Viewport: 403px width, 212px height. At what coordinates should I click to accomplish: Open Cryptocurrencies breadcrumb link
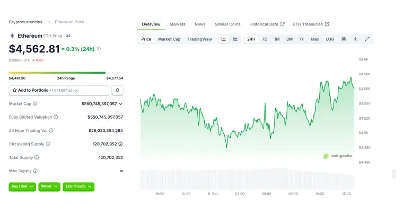pyautogui.click(x=25, y=22)
